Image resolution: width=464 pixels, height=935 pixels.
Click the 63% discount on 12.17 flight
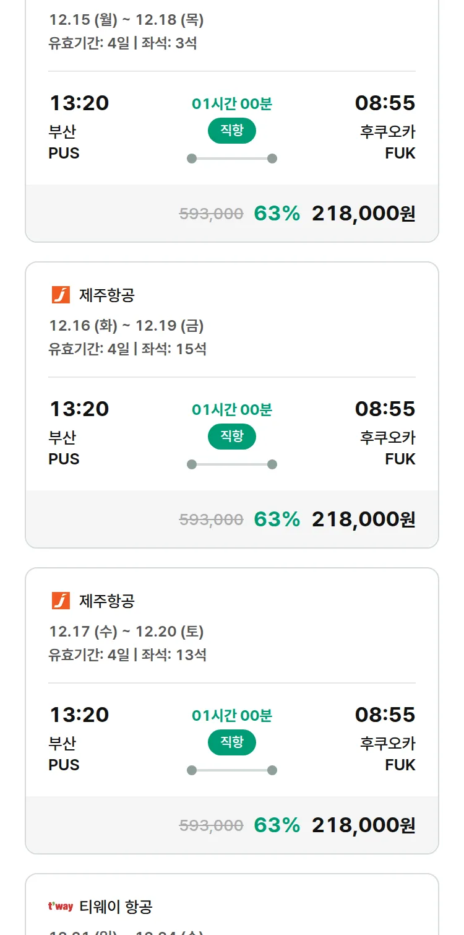point(277,825)
